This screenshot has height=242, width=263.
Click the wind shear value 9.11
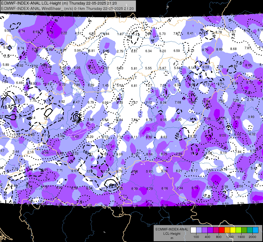click(134, 137)
